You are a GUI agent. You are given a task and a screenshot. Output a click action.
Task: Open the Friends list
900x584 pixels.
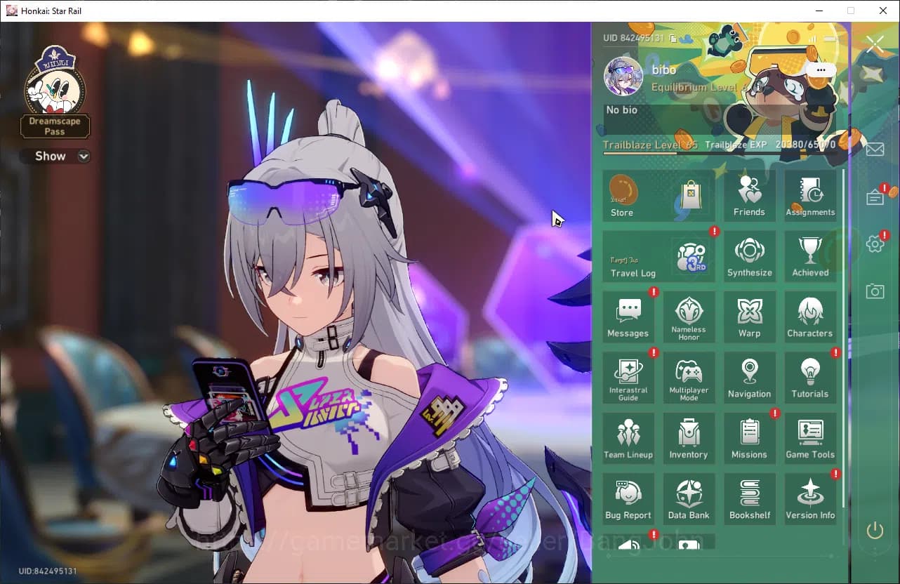click(750, 195)
